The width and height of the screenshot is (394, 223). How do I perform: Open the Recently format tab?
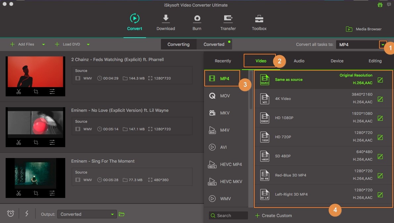point(223,61)
